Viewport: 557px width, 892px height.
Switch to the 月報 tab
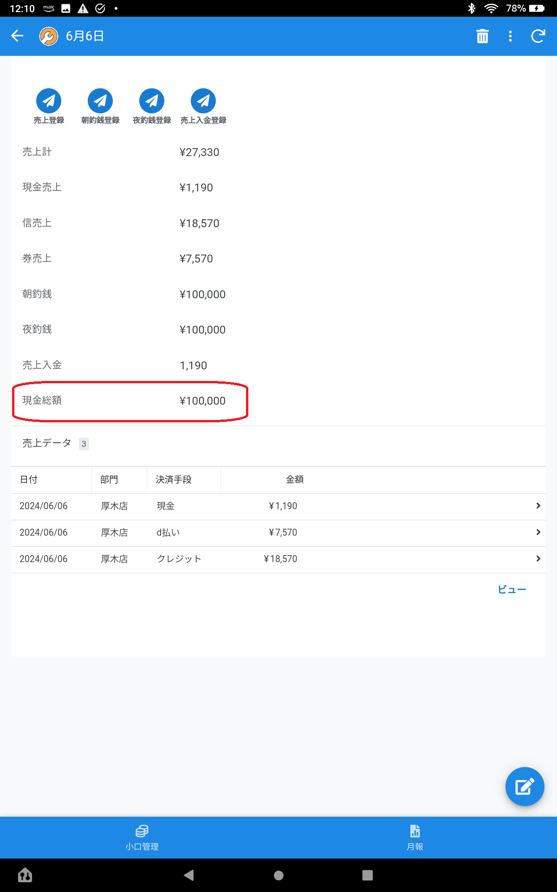pyautogui.click(x=415, y=837)
